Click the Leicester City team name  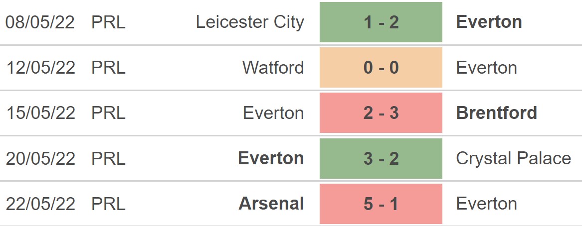tap(250, 22)
